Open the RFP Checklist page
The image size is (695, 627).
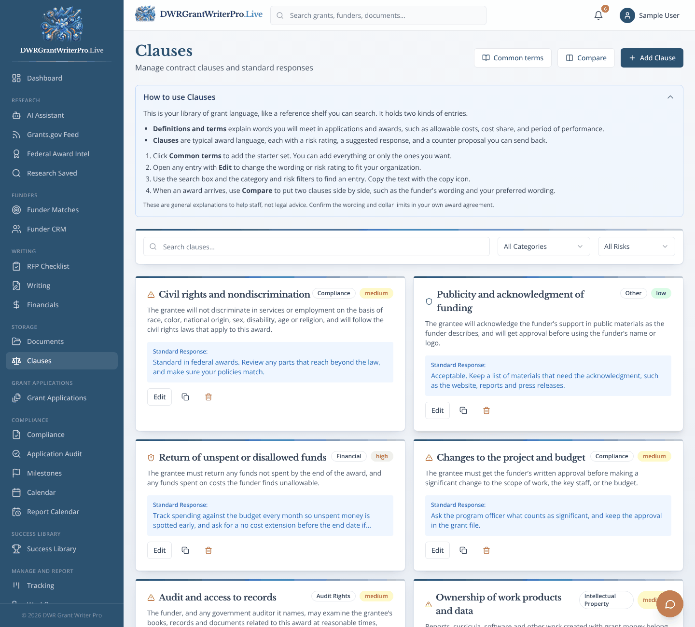point(62,266)
